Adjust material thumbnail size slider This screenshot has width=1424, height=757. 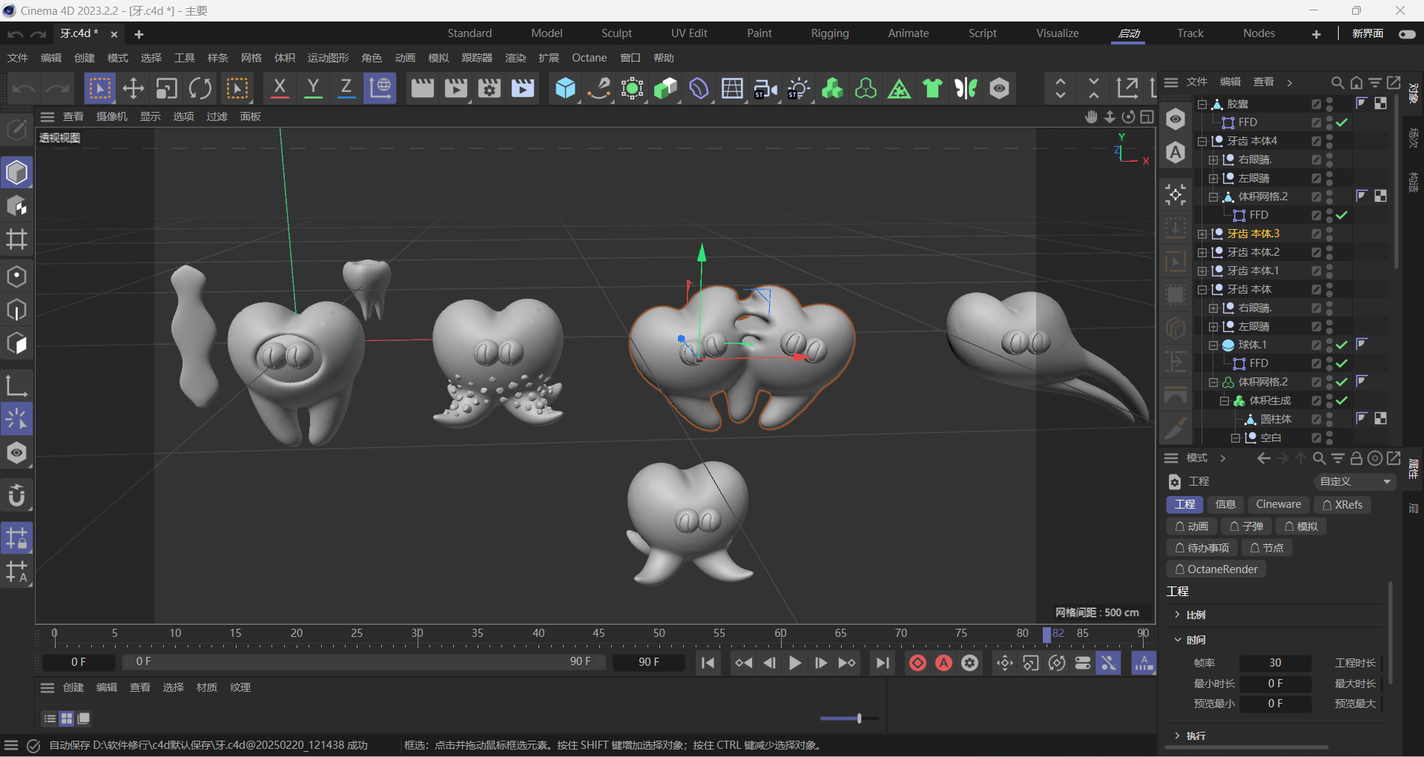click(x=849, y=718)
